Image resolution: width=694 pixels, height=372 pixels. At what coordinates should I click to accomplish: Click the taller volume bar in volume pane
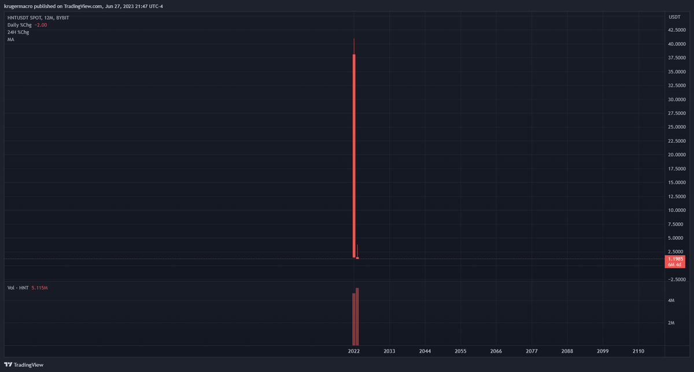[x=357, y=316]
